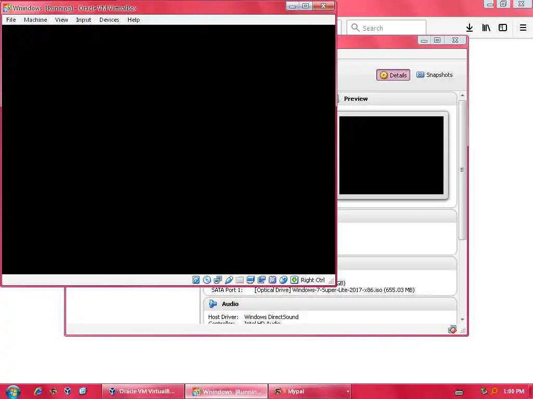Switch to Snapshots in VirtualBox Manager
Screen dimensions: 533x399
(435, 75)
